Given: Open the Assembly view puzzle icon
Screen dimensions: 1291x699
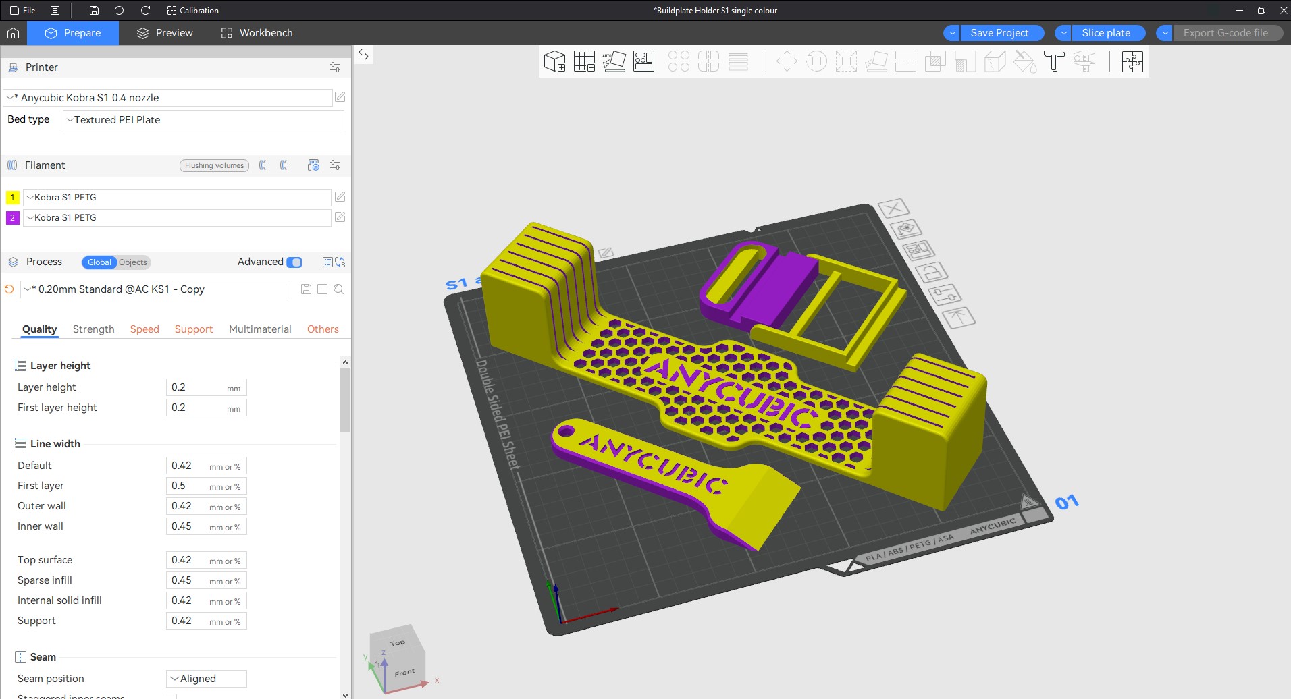Looking at the screenshot, I should click(x=1132, y=61).
